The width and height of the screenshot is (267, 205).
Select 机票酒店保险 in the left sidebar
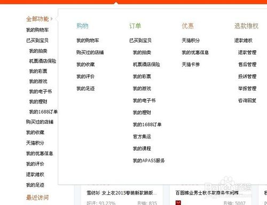tap(43, 61)
